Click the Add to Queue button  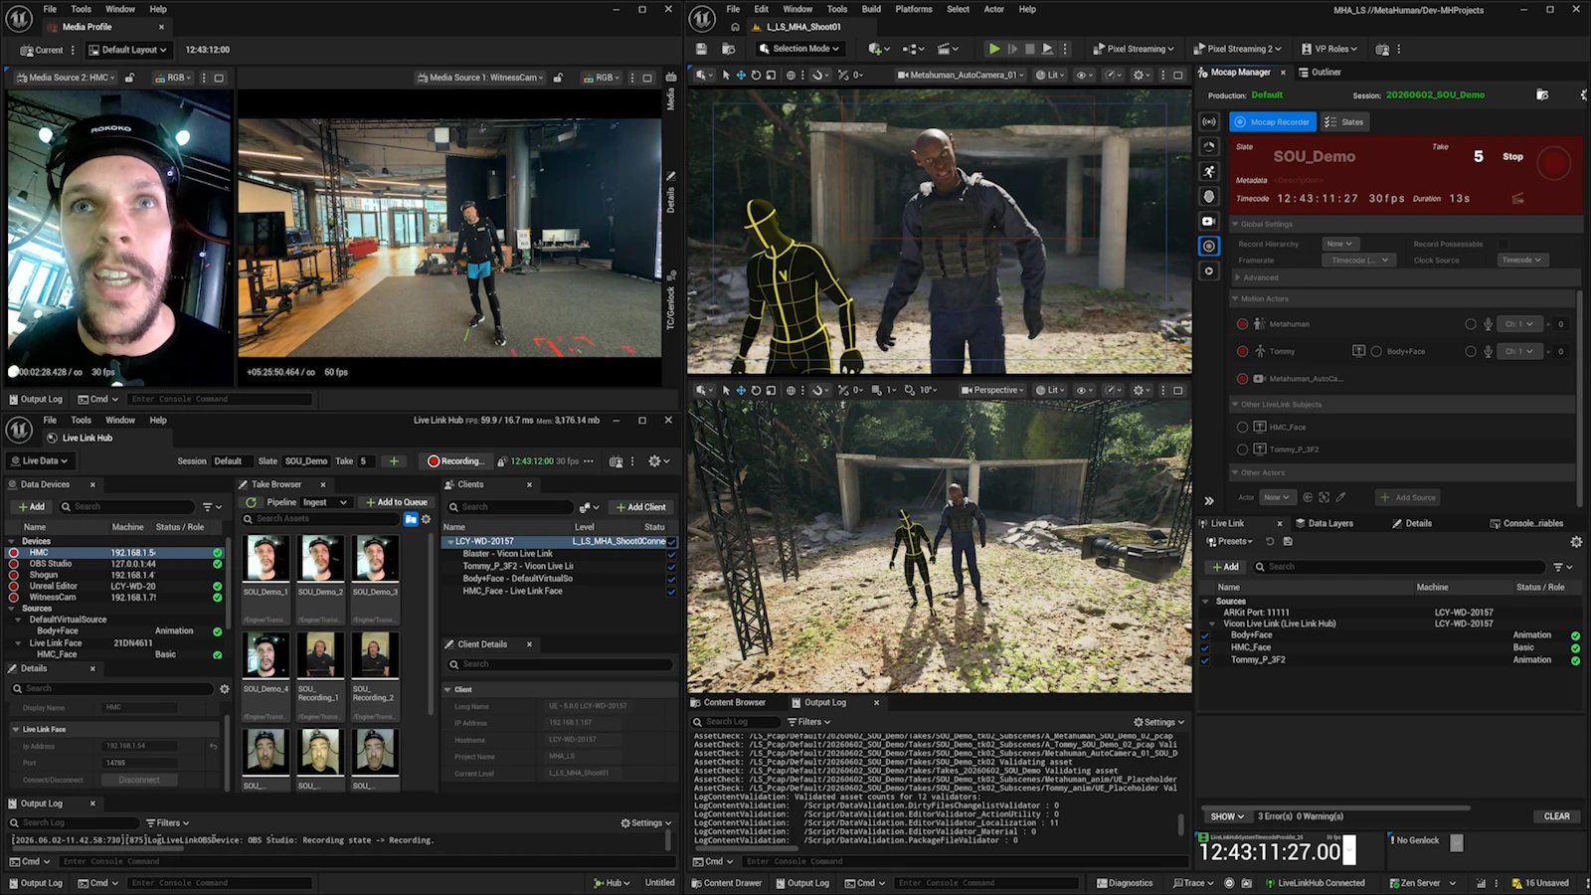[396, 502]
